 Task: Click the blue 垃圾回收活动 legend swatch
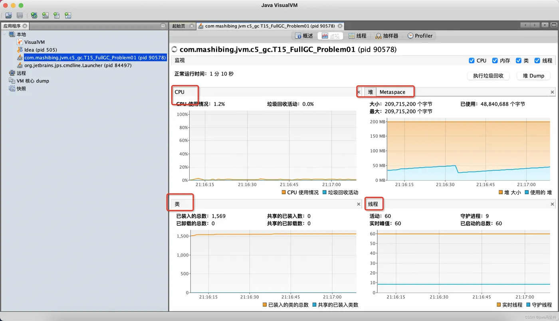(324, 192)
